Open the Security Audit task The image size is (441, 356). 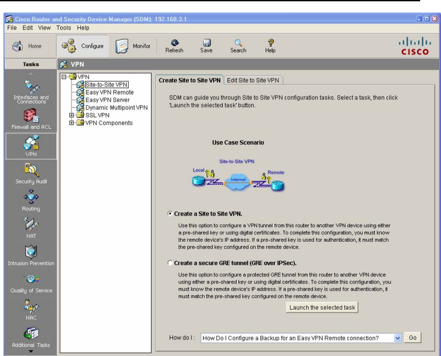coord(31,173)
